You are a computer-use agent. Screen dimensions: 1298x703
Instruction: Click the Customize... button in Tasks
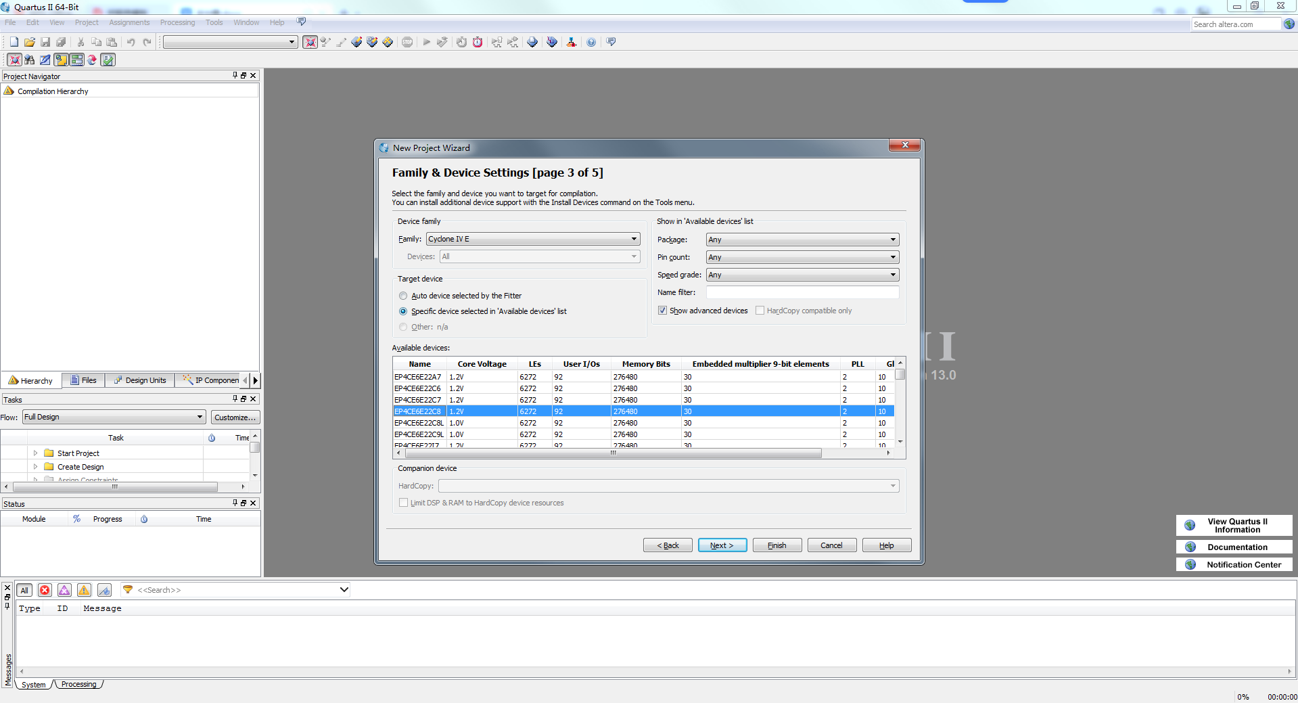tap(235, 417)
